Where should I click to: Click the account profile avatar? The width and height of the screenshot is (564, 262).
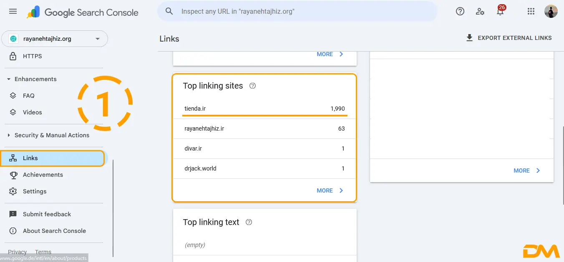tap(551, 12)
